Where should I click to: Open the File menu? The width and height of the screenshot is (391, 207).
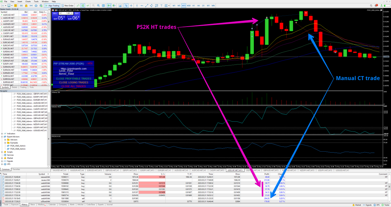click(6, 2)
